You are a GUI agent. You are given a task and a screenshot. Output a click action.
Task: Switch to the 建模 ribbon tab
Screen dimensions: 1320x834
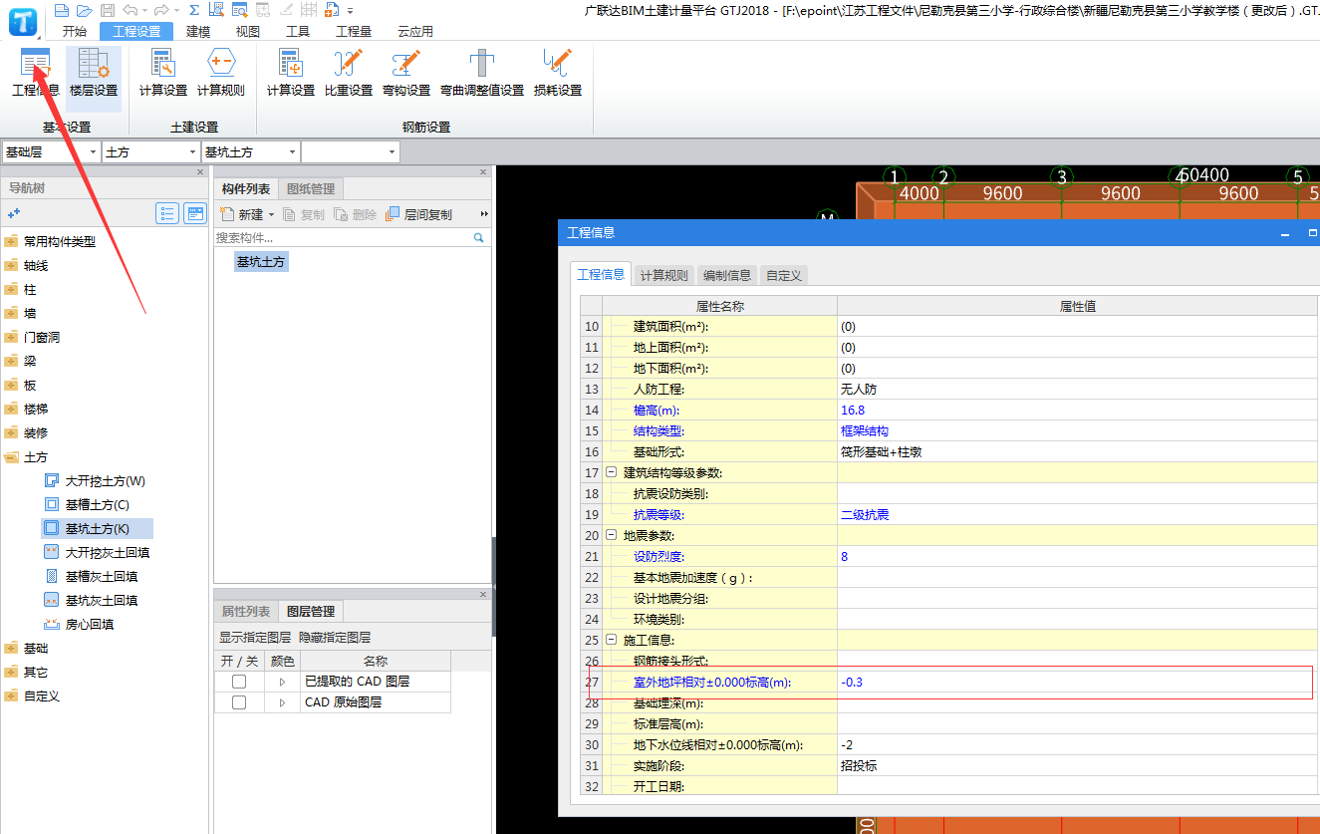point(199,31)
